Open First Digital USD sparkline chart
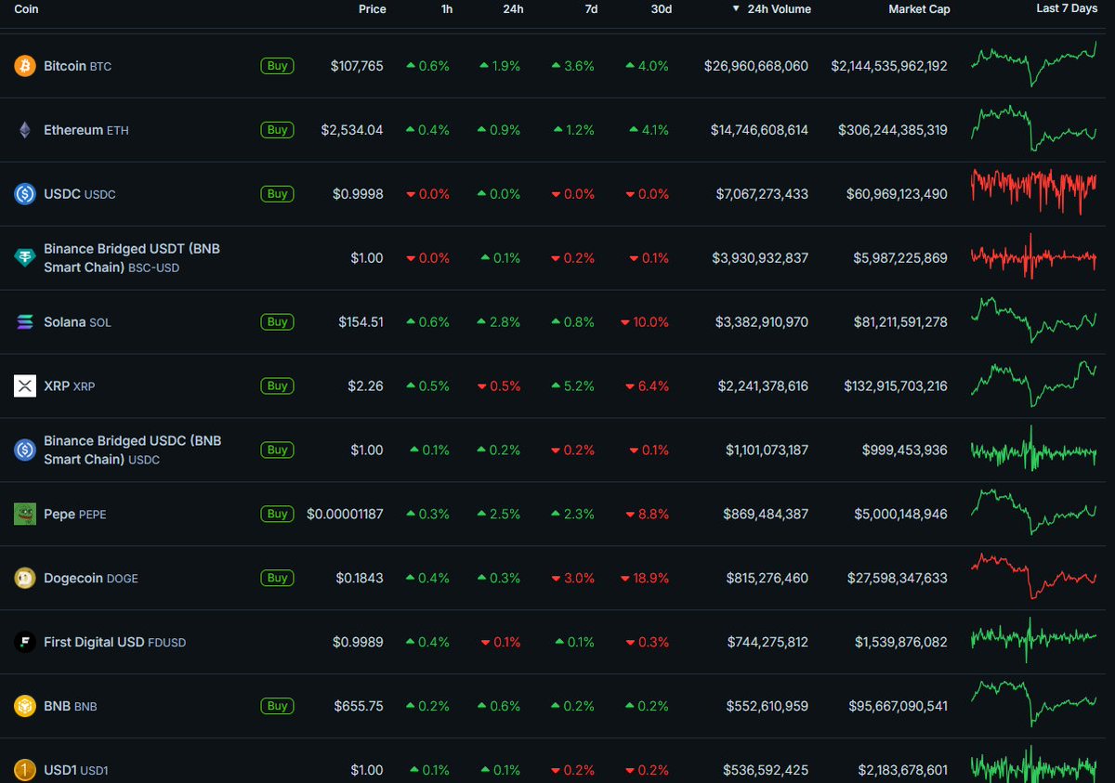Screen dimensions: 1115x783 pos(1034,639)
